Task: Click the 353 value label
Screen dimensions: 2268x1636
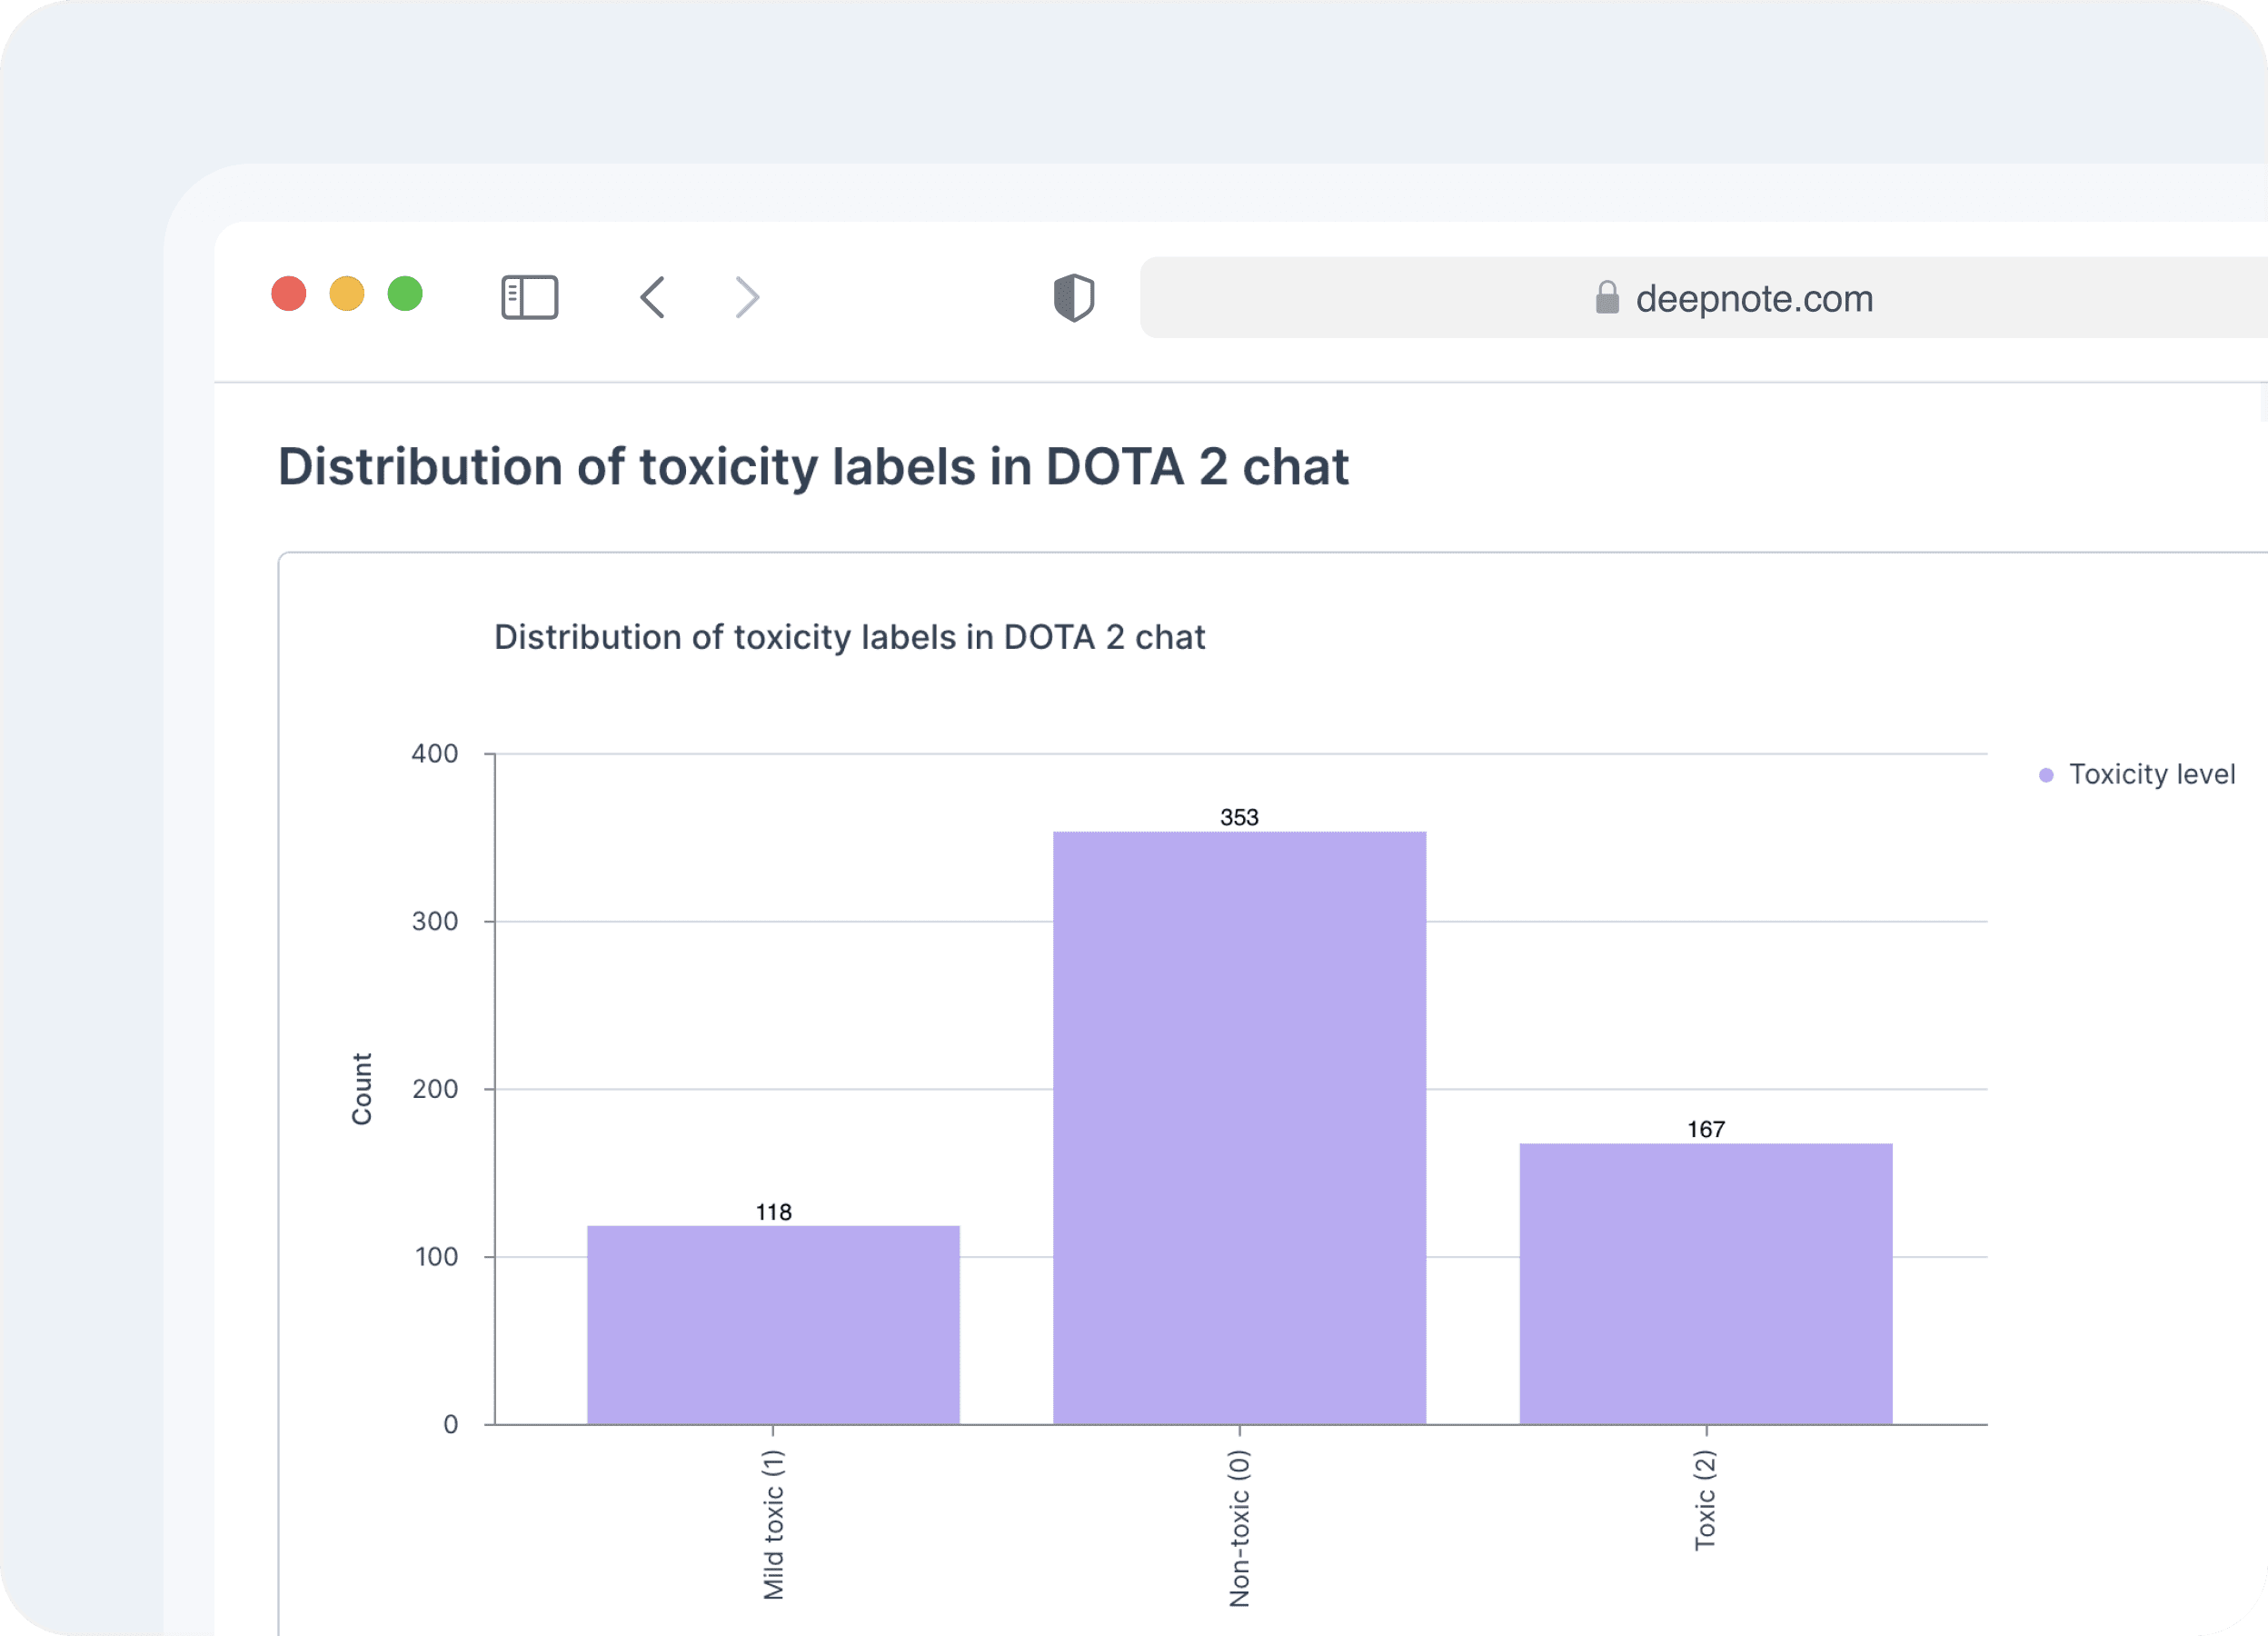Action: tap(1239, 817)
